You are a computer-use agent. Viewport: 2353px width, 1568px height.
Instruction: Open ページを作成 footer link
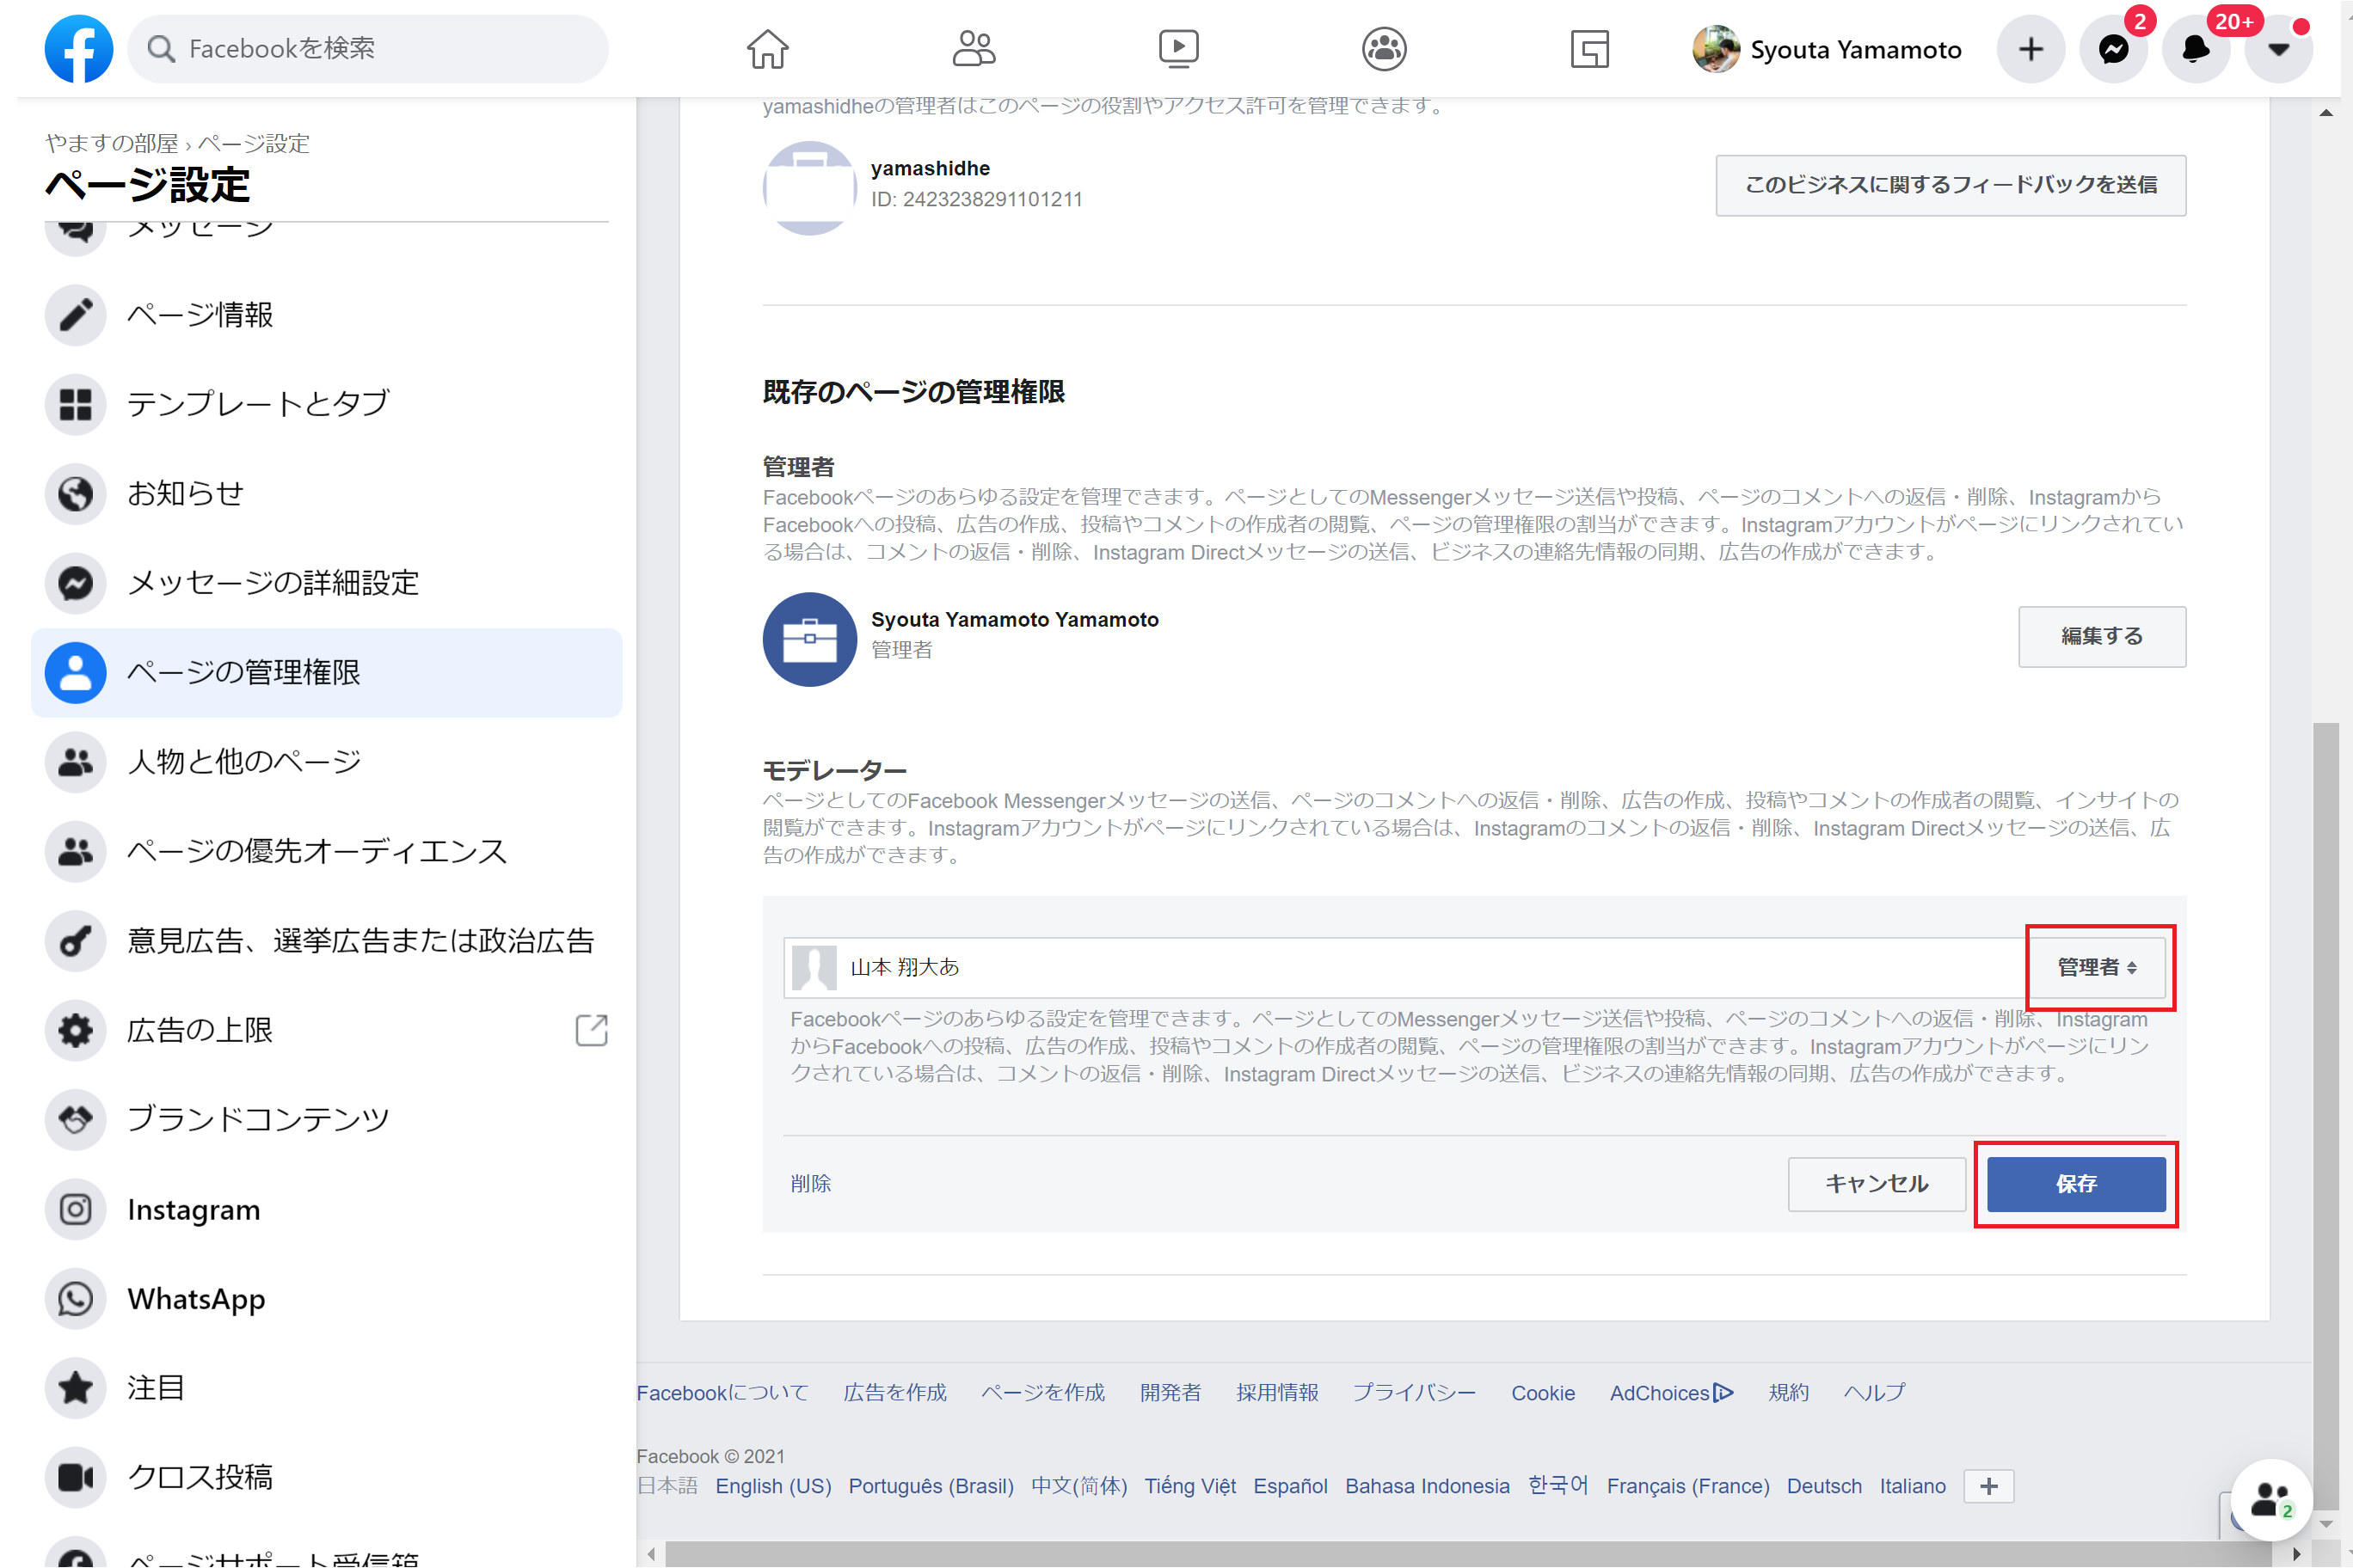(1042, 1393)
